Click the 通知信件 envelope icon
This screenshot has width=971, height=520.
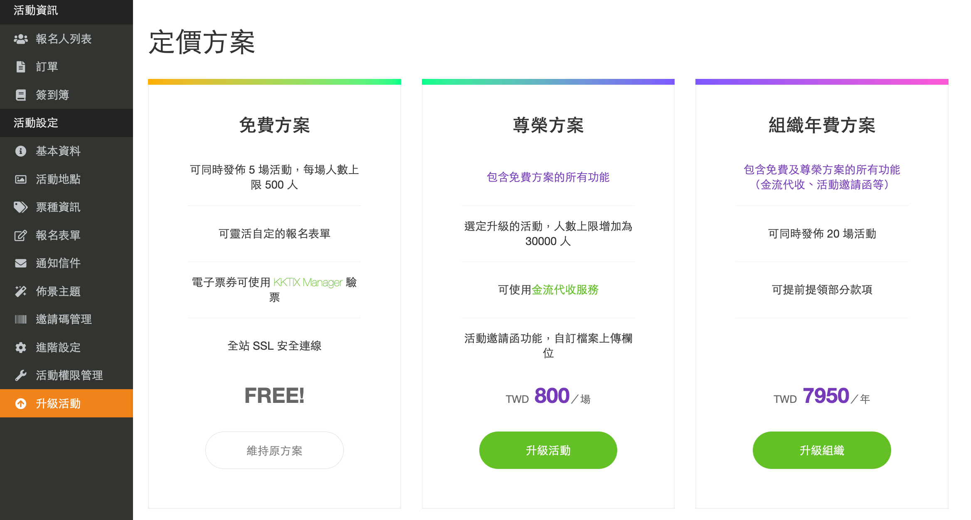pos(20,263)
